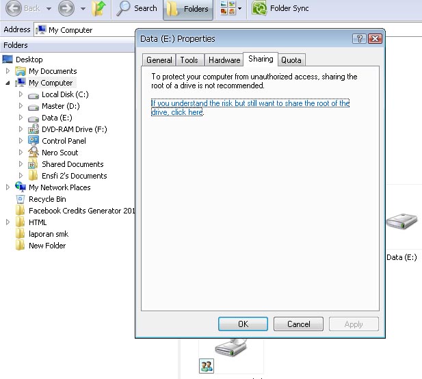Image resolution: width=422 pixels, height=379 pixels.
Task: Click the Views icon in toolbar
Action: (x=228, y=8)
